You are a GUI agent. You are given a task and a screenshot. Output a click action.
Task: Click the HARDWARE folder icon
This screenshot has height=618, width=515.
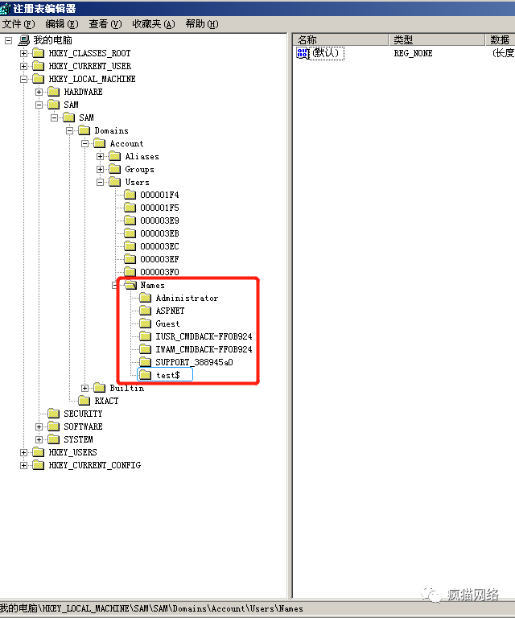tap(54, 92)
